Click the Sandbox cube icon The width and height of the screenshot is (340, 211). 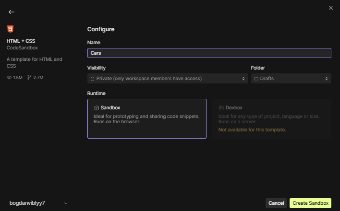(x=96, y=108)
